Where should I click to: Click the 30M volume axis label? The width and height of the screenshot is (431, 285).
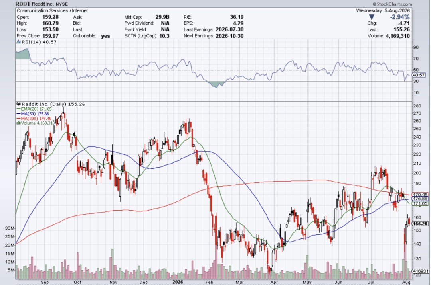click(x=10, y=228)
